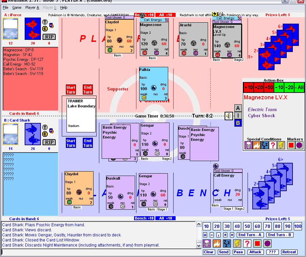Click the bottom toolbar purple circle marker
This screenshot has height=257, width=306.
pyautogui.click(x=267, y=243)
